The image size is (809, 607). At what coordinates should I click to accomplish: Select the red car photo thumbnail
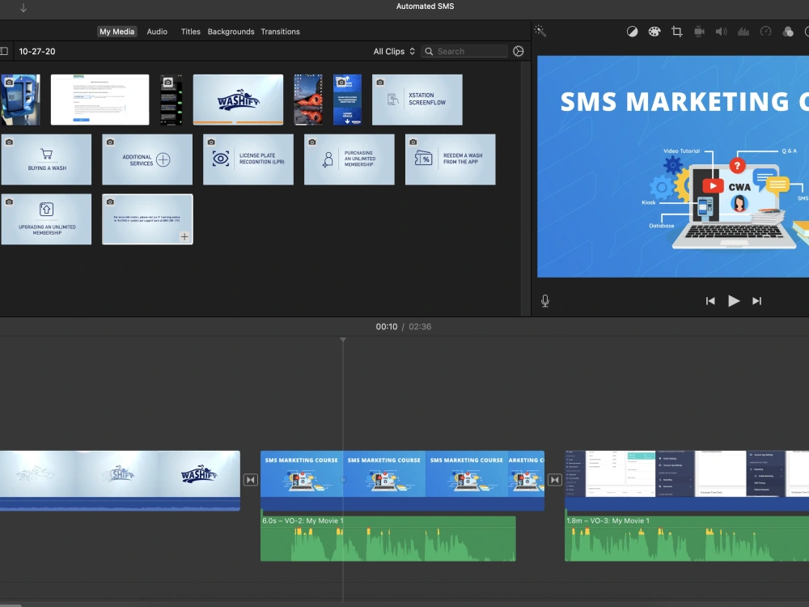308,100
